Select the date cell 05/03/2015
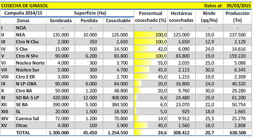253x138 pixels. tap(237, 6)
